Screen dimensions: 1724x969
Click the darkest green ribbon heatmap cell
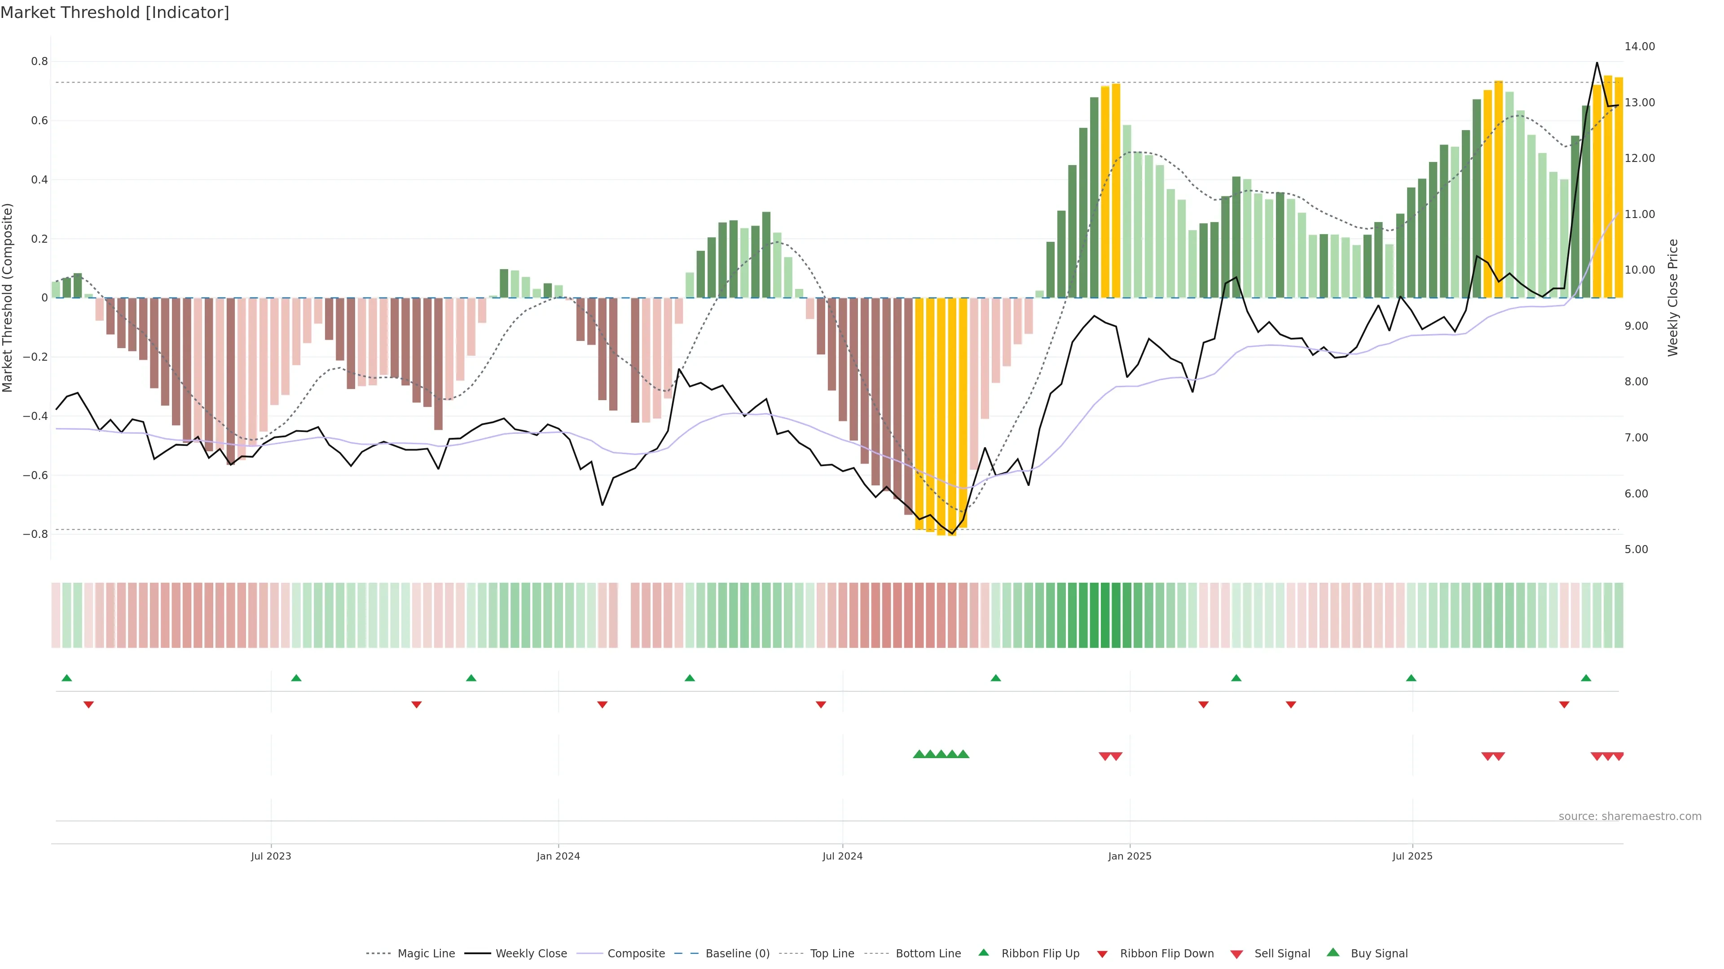[x=1105, y=615]
